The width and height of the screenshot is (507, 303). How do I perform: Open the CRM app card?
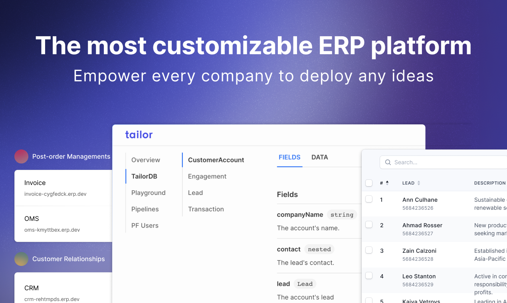63,288
